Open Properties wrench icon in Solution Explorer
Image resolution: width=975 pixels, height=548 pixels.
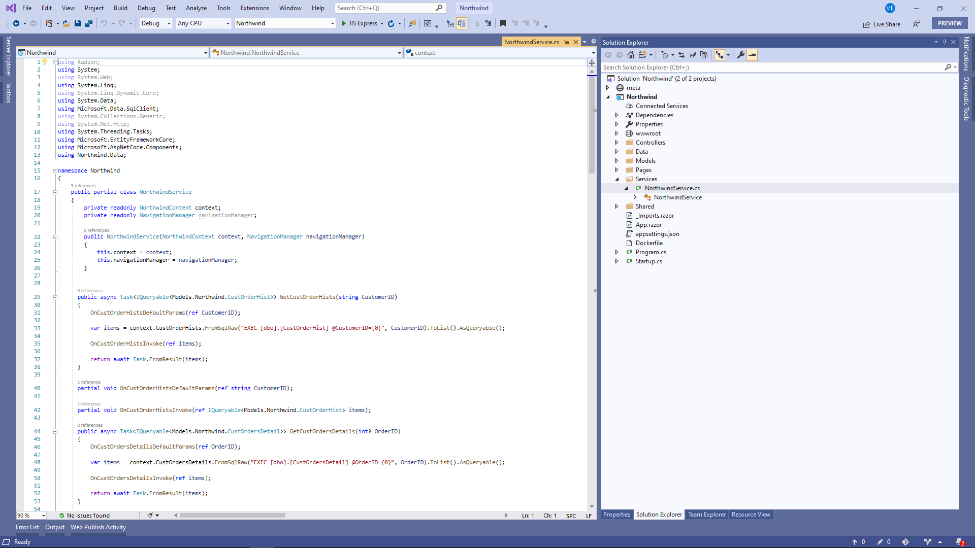pyautogui.click(x=741, y=55)
